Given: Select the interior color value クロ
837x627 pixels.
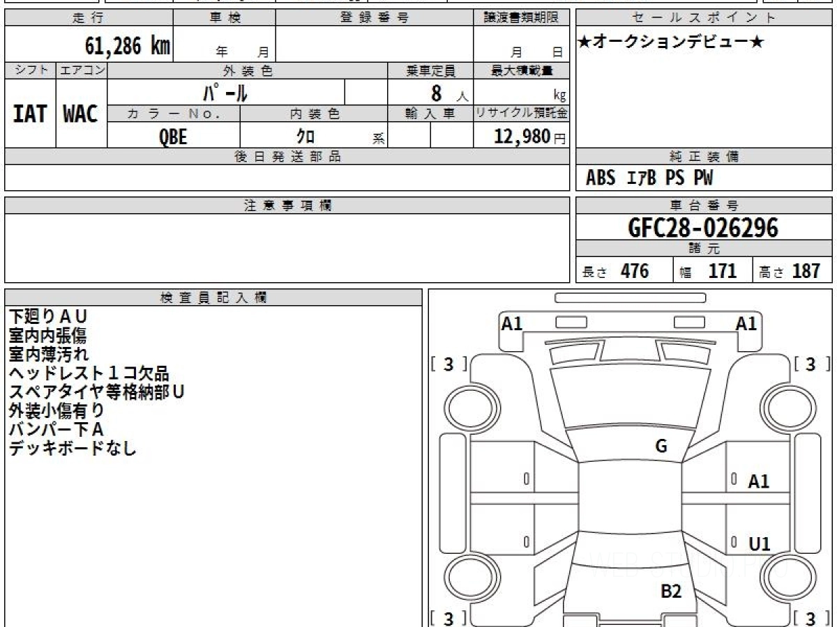Looking at the screenshot, I should click(305, 137).
